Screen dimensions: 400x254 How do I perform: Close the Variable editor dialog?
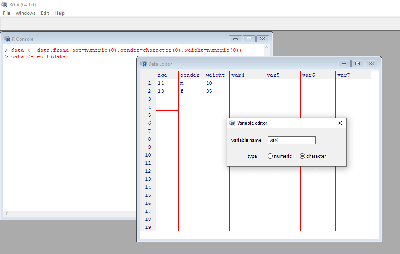[x=340, y=123]
